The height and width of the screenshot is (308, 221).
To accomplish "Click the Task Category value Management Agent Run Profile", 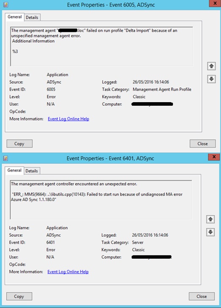I will 162,90.
